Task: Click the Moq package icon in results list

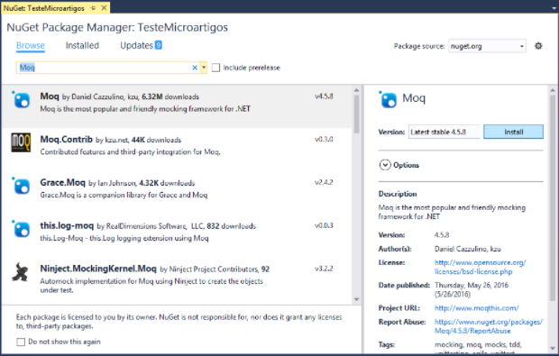Action: click(x=21, y=100)
